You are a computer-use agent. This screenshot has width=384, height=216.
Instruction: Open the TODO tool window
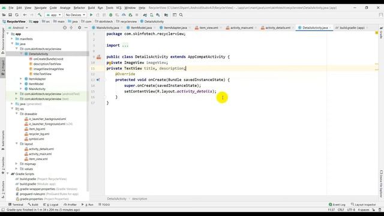[x=104, y=205]
